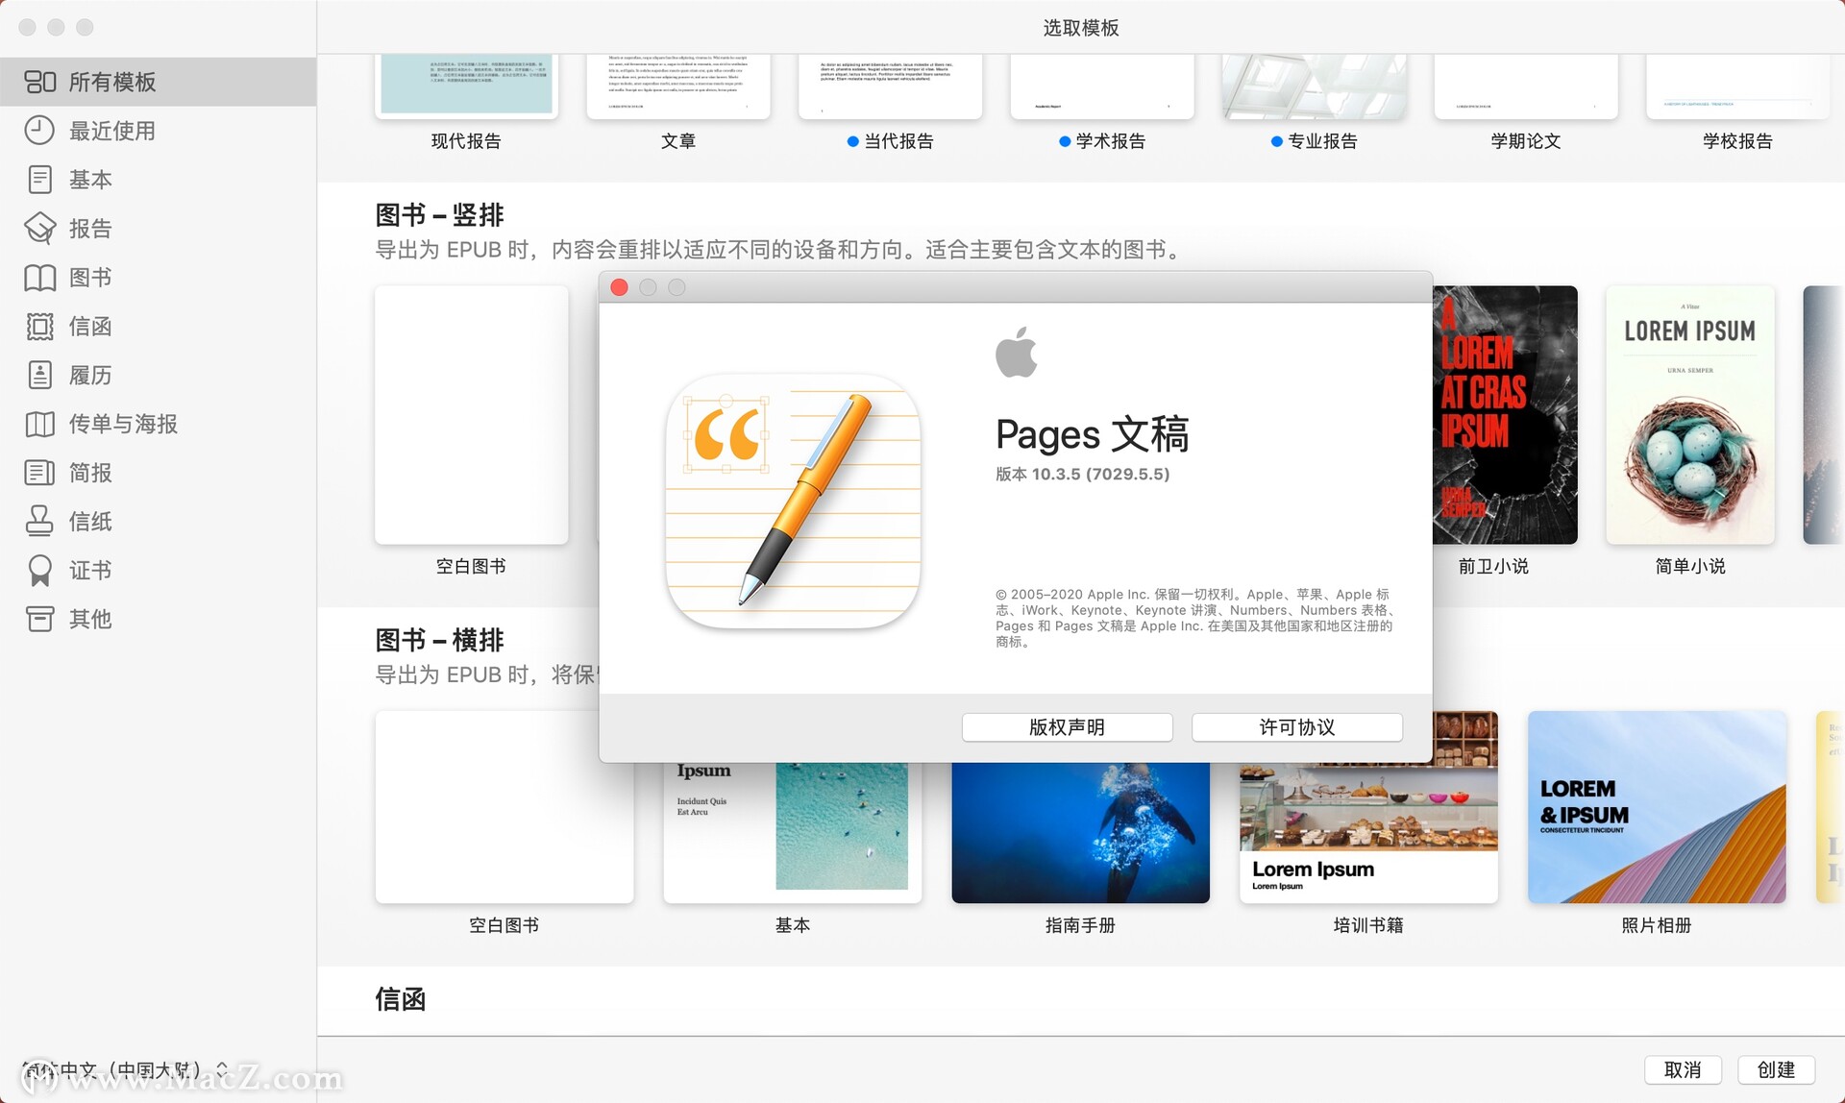Click the folded brochure icon beside 传单与海报
The height and width of the screenshot is (1103, 1845).
pyautogui.click(x=39, y=424)
